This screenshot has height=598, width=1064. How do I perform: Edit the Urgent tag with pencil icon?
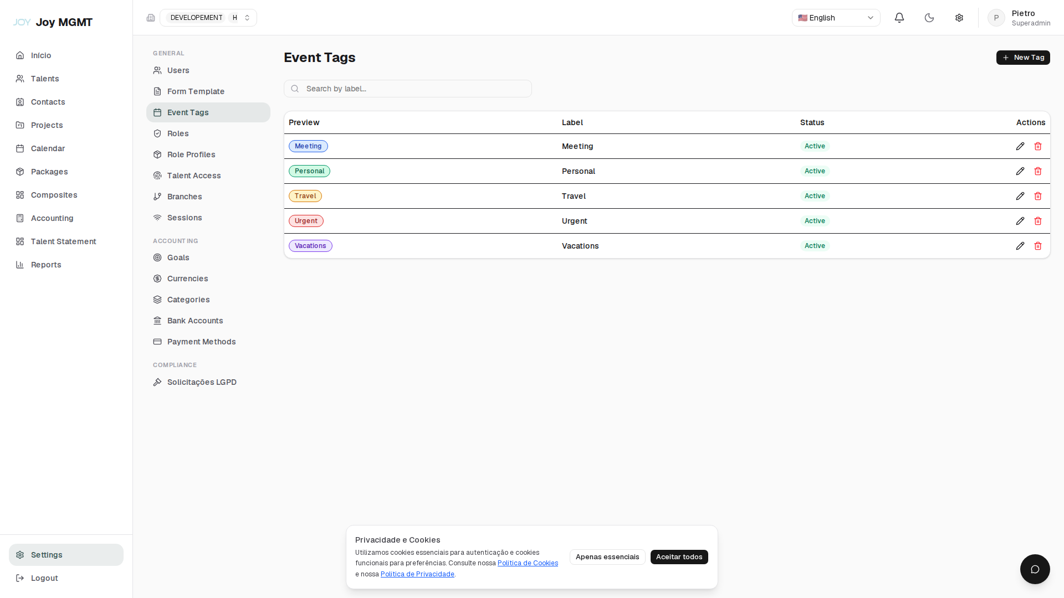(1020, 221)
